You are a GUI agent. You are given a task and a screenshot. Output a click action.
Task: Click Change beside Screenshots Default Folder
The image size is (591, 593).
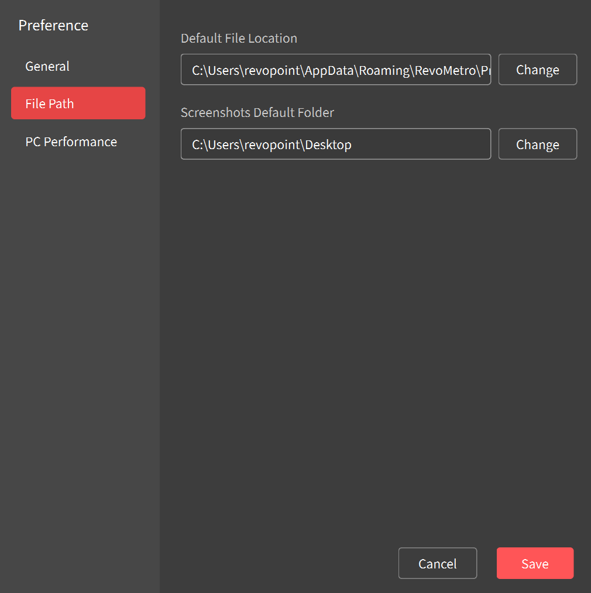point(537,144)
